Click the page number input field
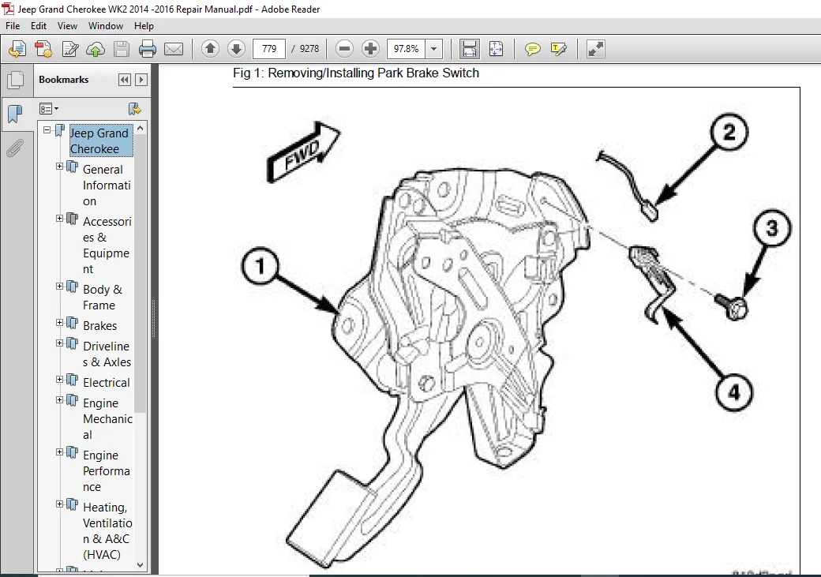The image size is (821, 577). click(269, 49)
